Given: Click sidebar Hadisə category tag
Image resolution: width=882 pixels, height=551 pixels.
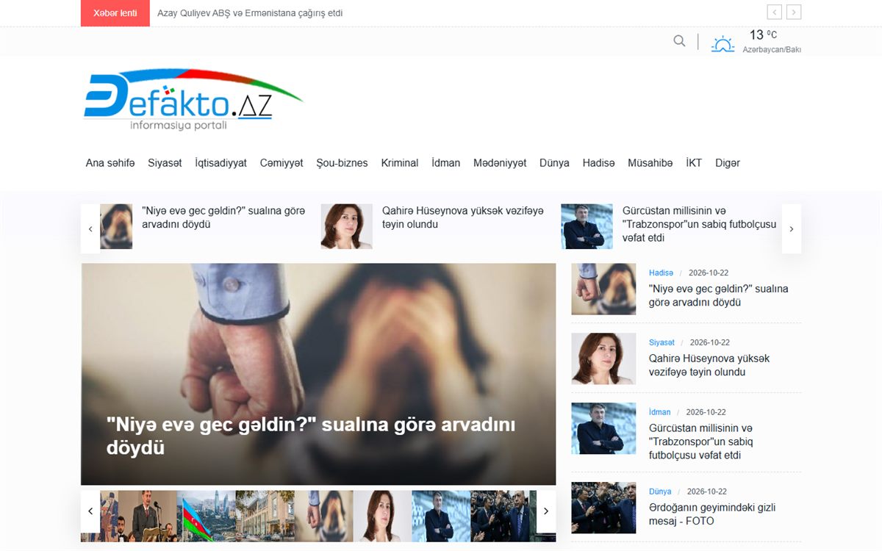Looking at the screenshot, I should tap(661, 273).
